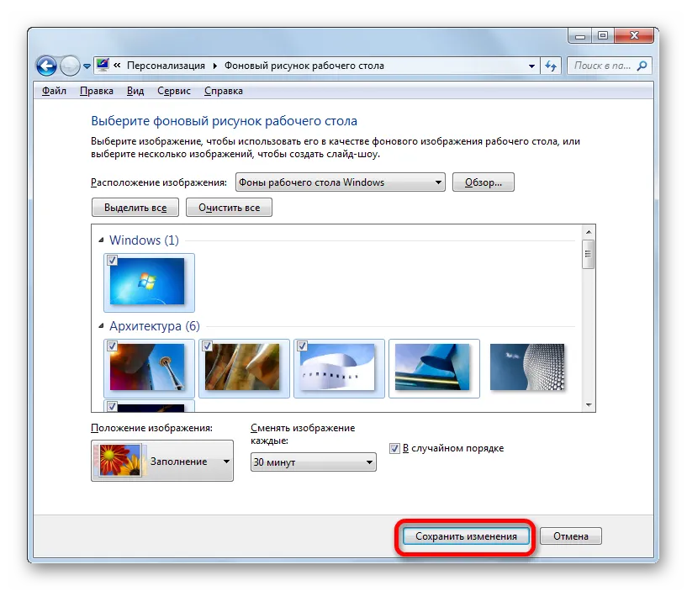Click the Выделить все button
Viewport: 687px width, 591px height.
pos(135,207)
